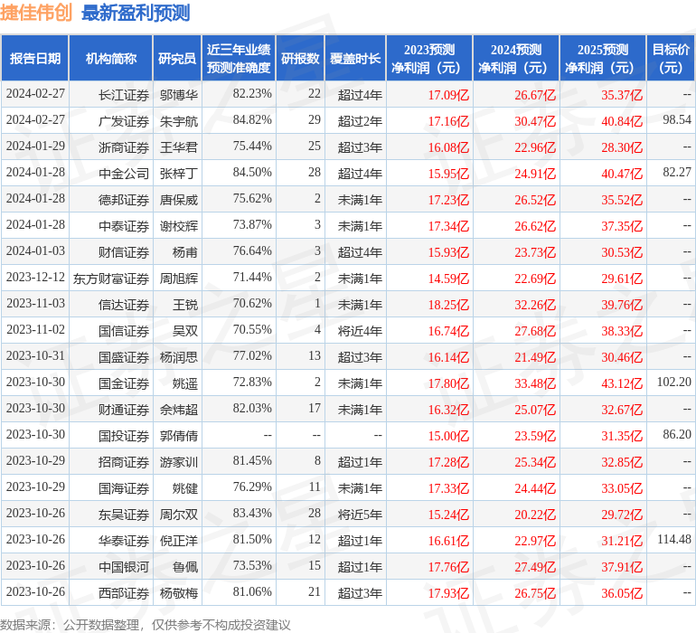Click analyst name 郭倩倩
696x633 pixels.
pyautogui.click(x=178, y=435)
